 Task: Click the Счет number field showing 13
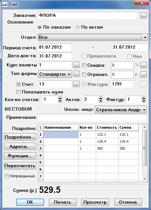pos(55,84)
